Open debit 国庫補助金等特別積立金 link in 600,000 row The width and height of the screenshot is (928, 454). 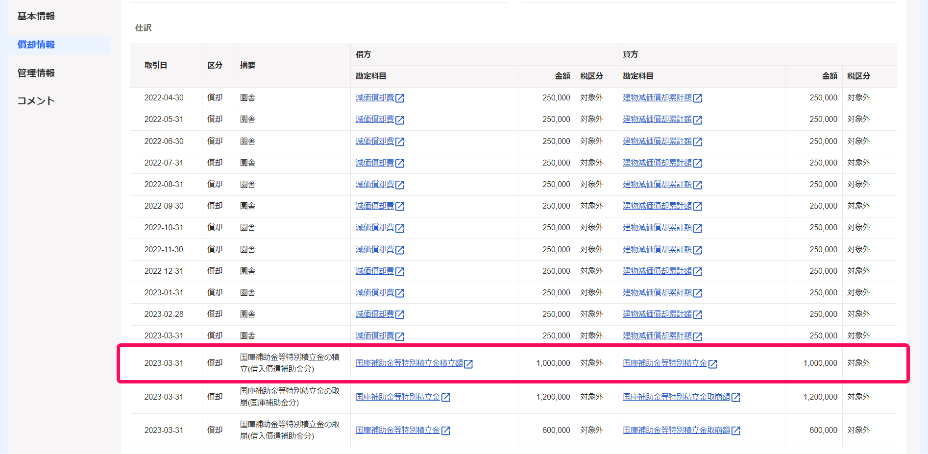pos(398,430)
